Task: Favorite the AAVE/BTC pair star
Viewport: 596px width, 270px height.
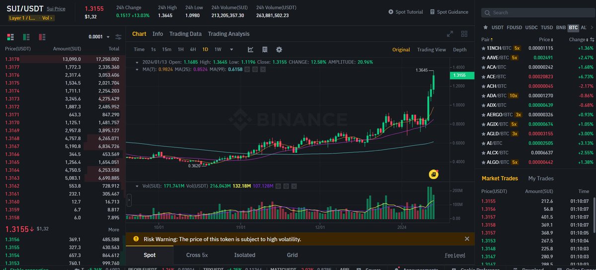Action: (484, 58)
